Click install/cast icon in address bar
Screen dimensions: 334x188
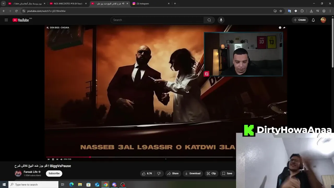[275, 11]
